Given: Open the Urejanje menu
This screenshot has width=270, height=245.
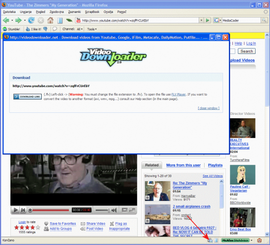Looking at the screenshot, I should click(26, 12).
